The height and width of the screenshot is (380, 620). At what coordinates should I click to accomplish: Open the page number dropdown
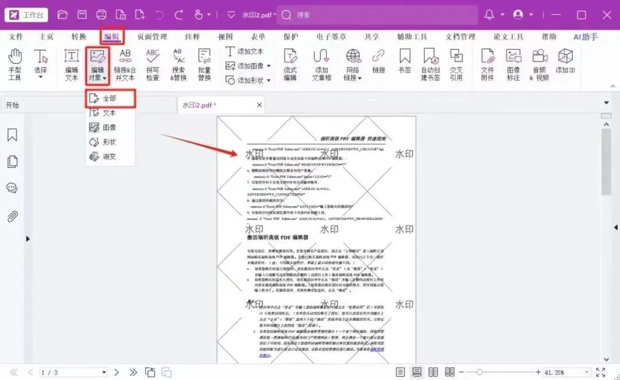(104, 372)
